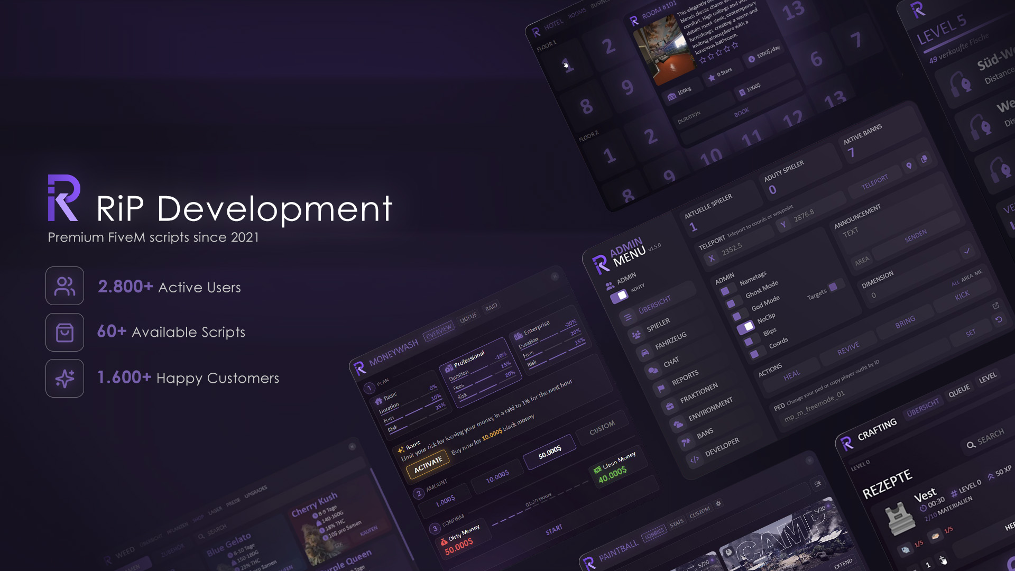The image size is (1015, 571).
Task: Click the Fraktionen briefcase icon in Admin Menu
Action: [670, 406]
